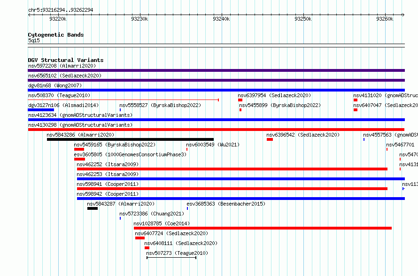Click the nsv5455899 (ByrskaBishop2022) label
This screenshot has height=276, width=418.
pyautogui.click(x=280, y=105)
